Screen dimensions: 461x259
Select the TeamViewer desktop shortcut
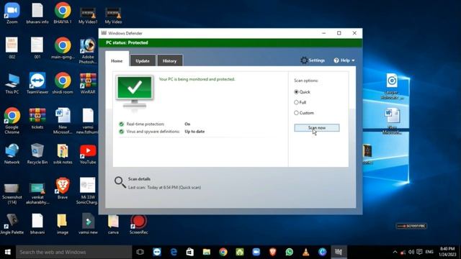(x=37, y=83)
